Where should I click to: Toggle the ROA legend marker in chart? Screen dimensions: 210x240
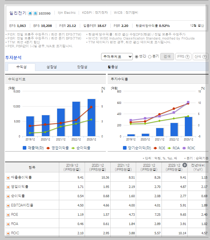click(x=169, y=148)
